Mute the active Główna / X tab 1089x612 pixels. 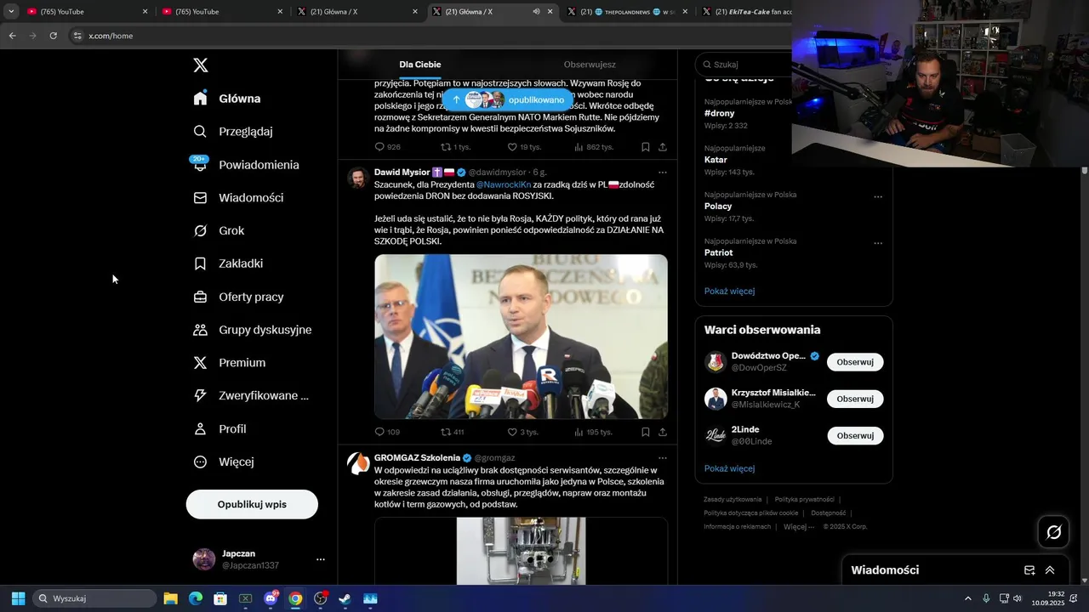536,12
